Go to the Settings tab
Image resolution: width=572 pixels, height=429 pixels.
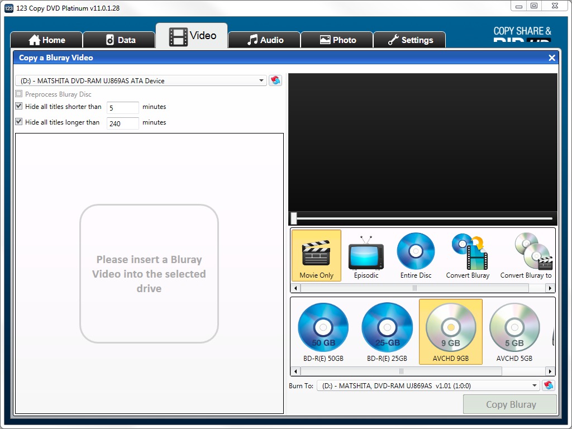point(409,40)
